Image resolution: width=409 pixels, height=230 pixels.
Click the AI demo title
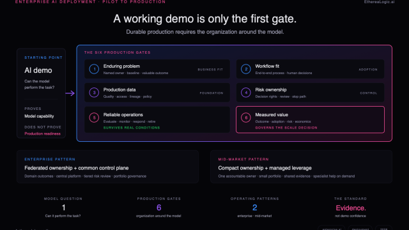tap(38, 70)
